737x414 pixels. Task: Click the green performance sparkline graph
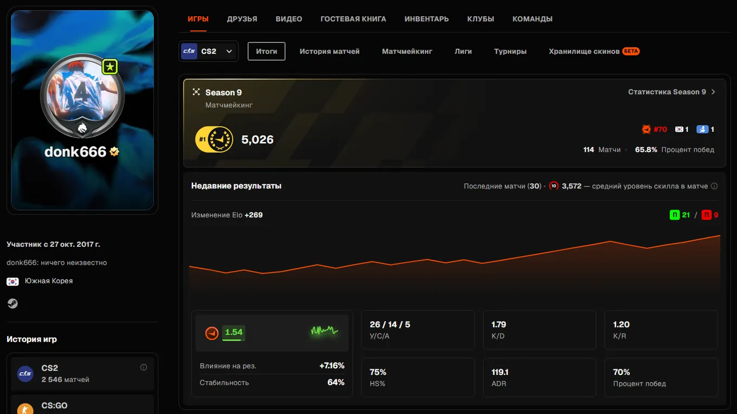point(324,330)
